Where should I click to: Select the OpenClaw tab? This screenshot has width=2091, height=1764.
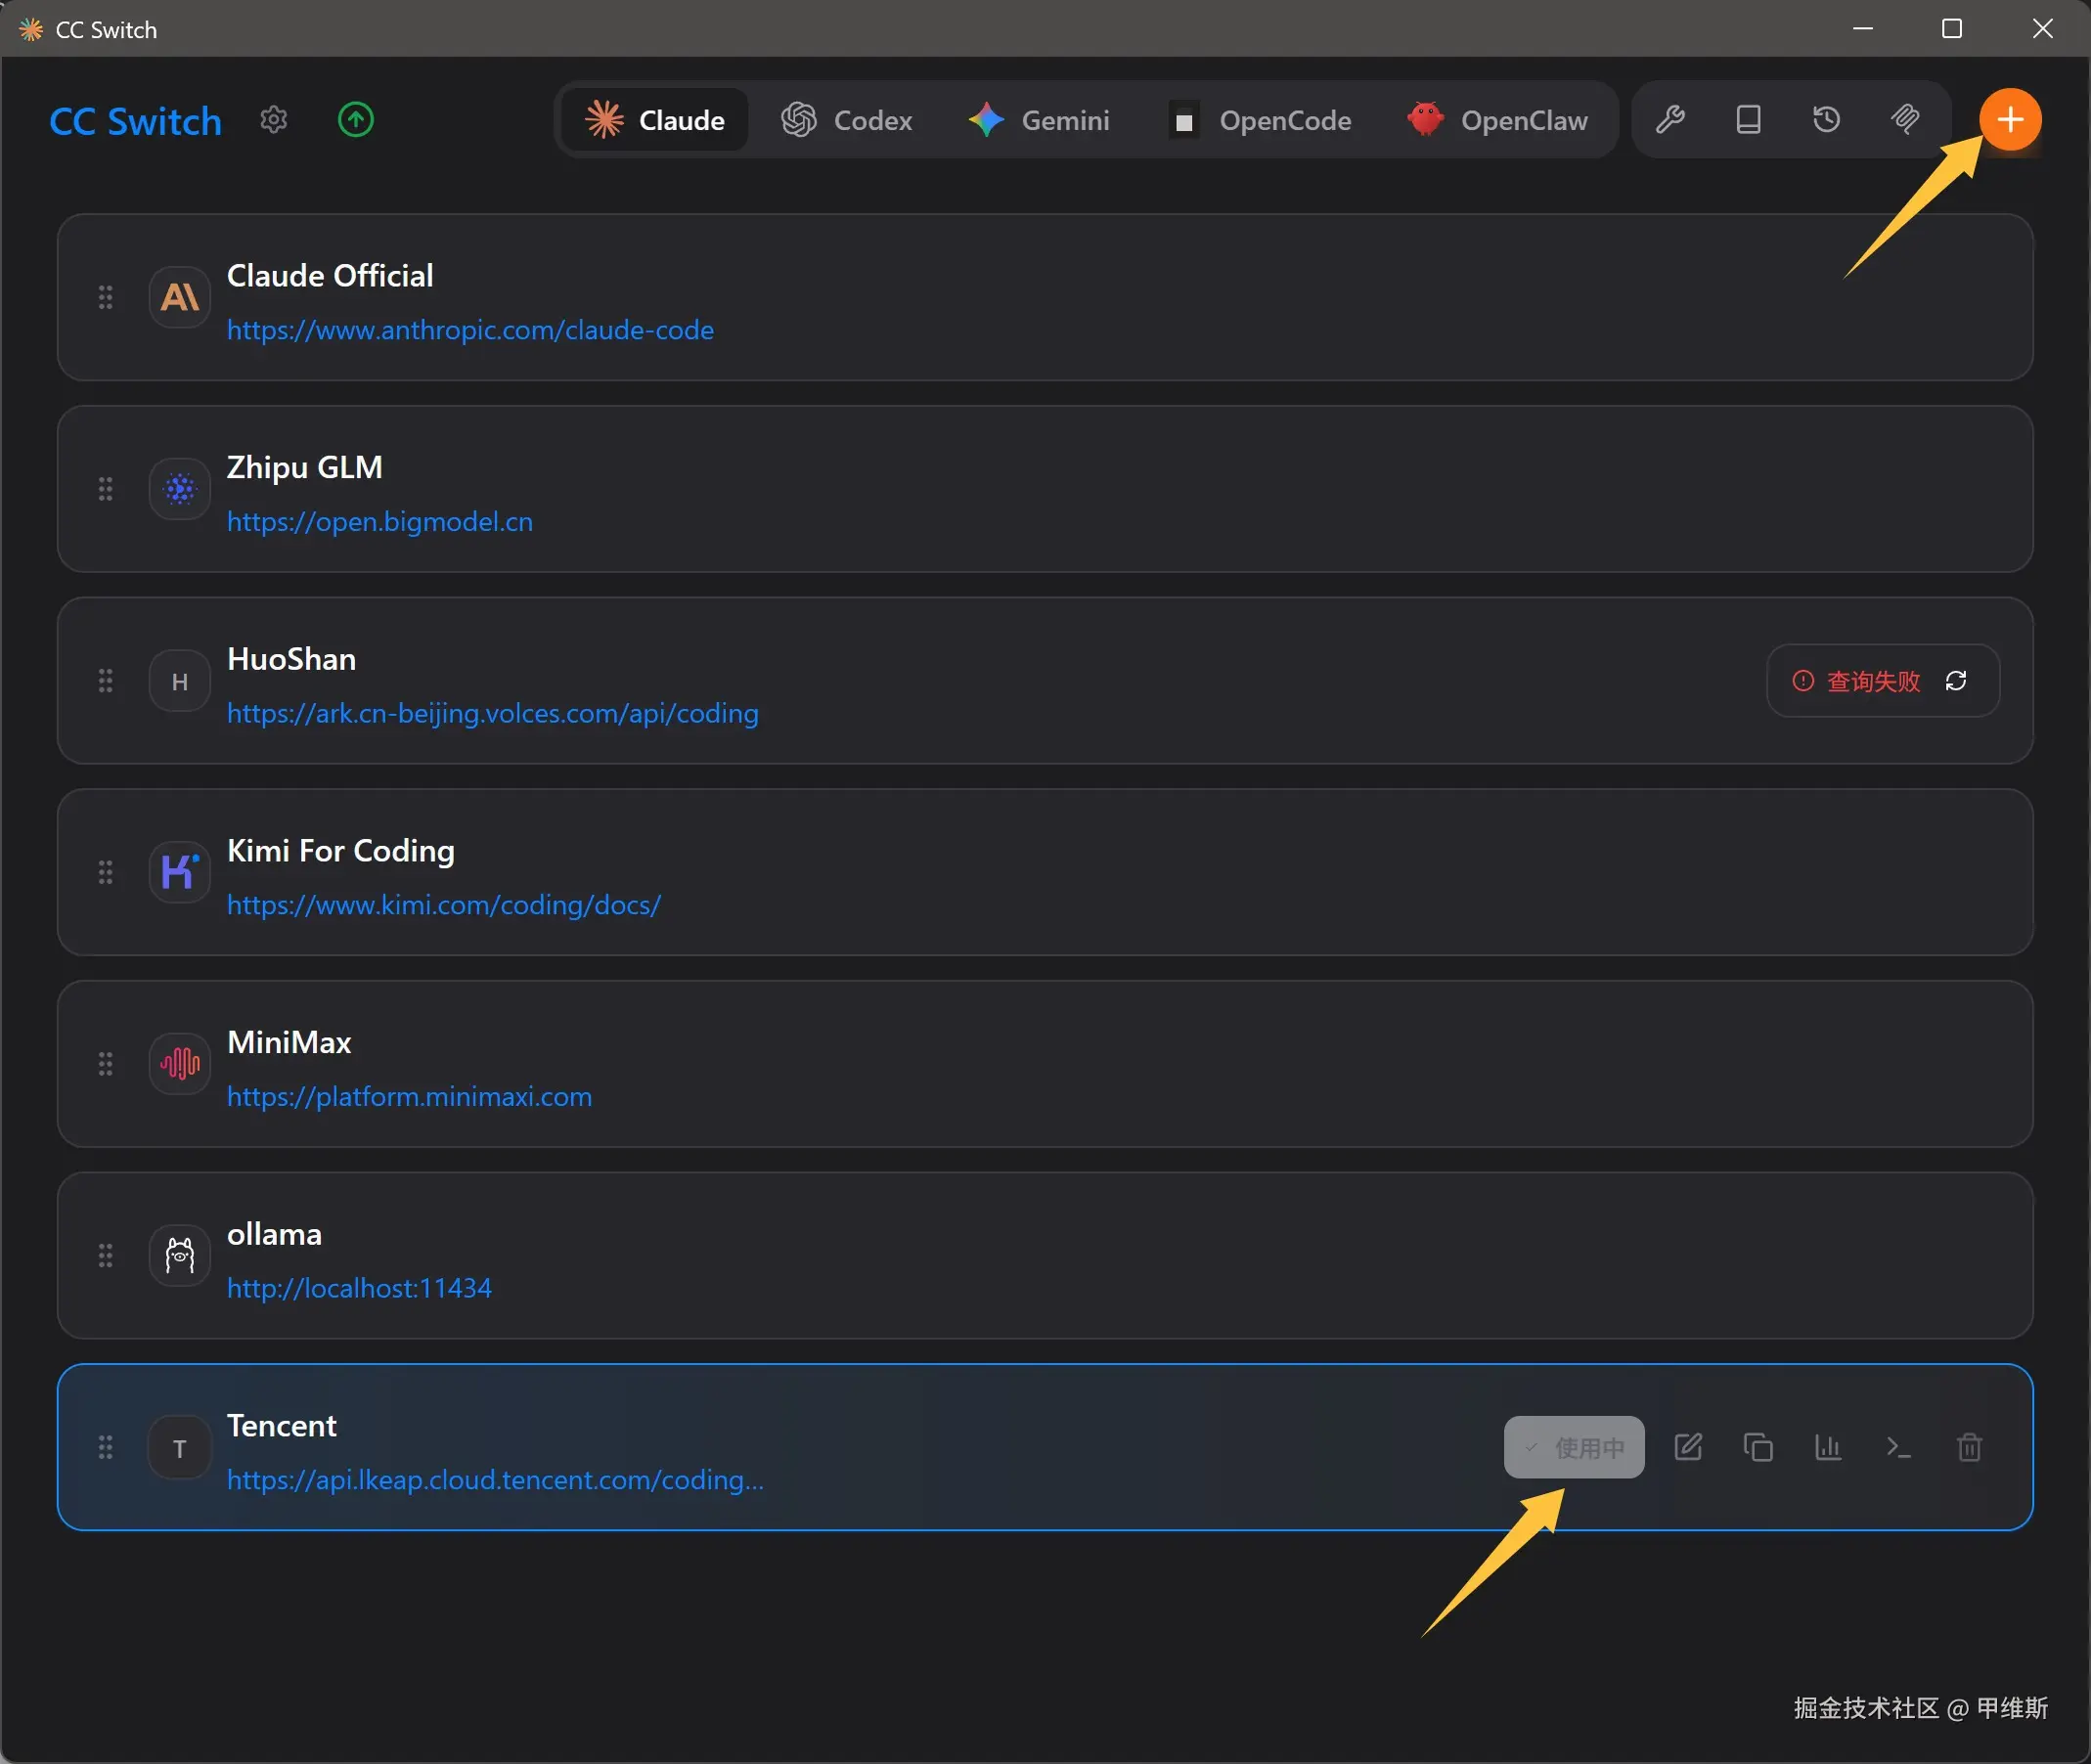(x=1497, y=120)
